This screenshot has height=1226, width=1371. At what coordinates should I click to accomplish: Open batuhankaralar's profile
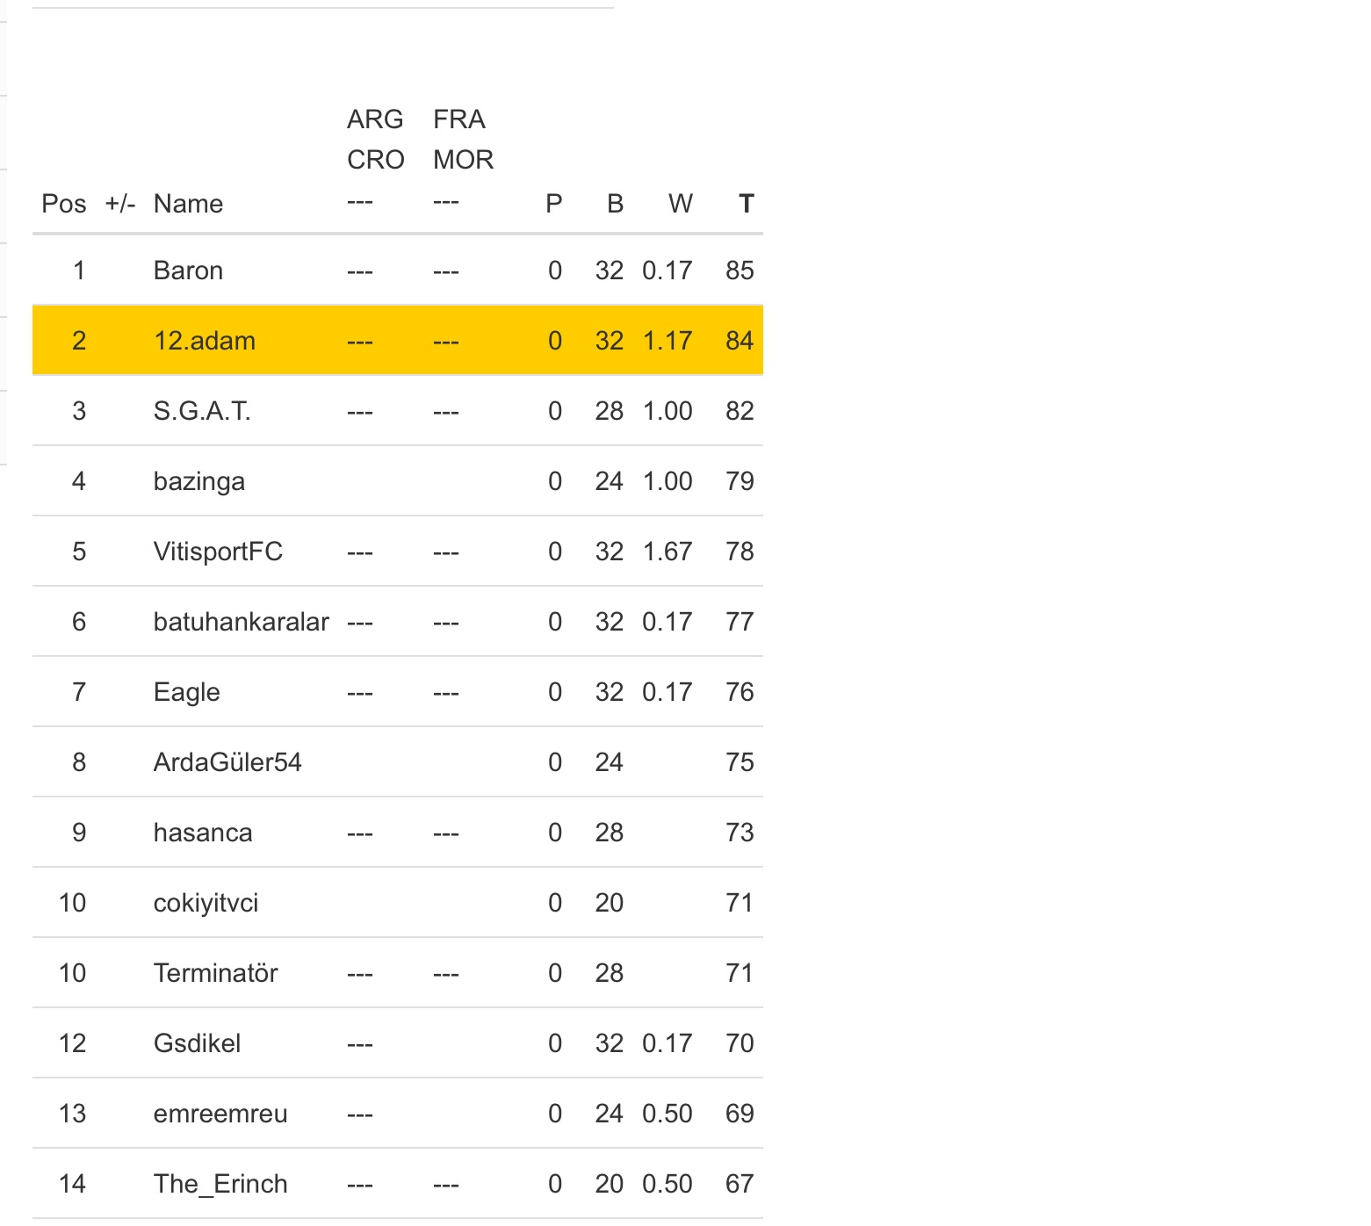[241, 622]
